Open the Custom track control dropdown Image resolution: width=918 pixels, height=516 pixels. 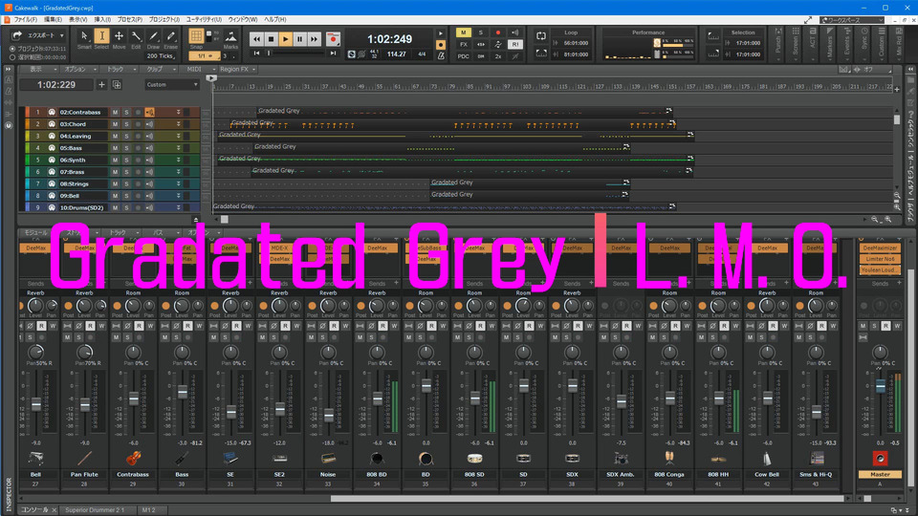tap(171, 85)
